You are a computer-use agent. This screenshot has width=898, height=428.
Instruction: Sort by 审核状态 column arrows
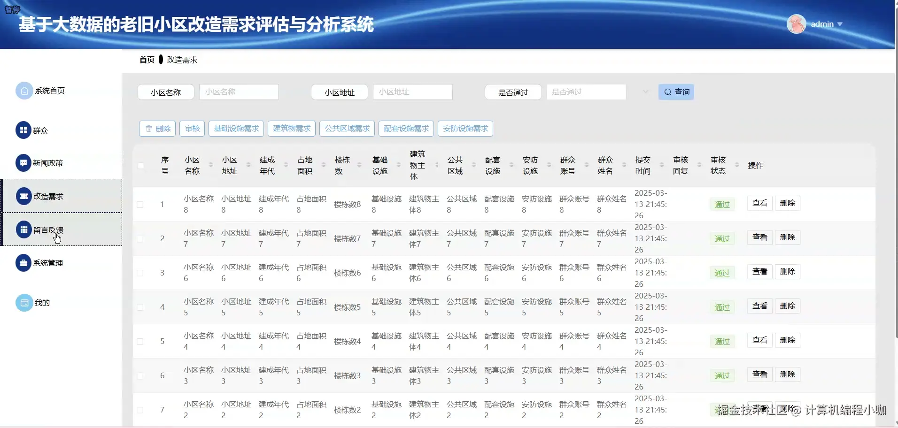click(737, 165)
